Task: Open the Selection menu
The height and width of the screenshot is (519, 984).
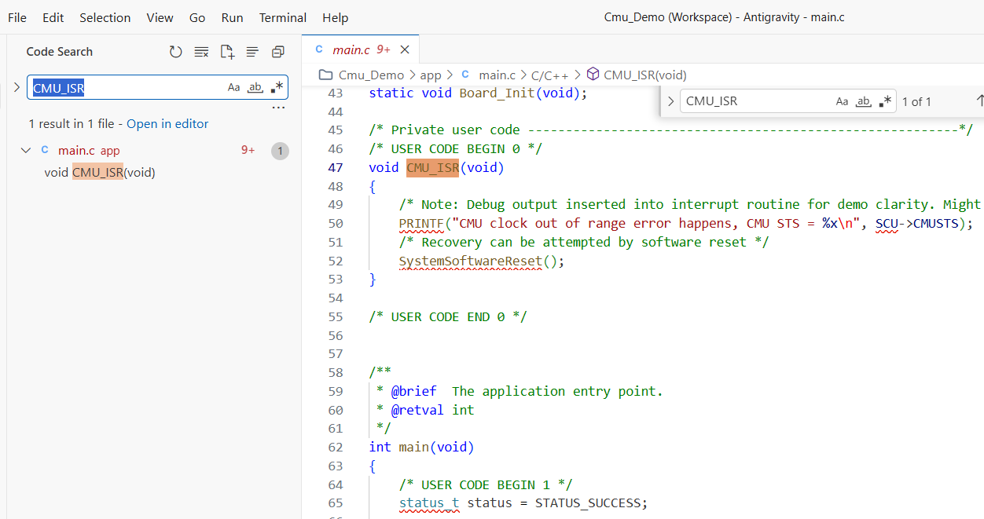Action: pyautogui.click(x=105, y=17)
